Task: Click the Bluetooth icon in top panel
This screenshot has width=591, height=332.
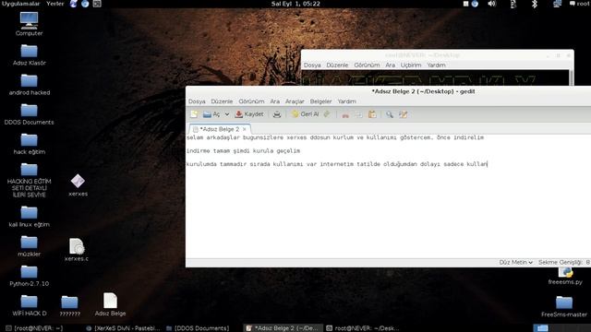Action: tap(534, 4)
